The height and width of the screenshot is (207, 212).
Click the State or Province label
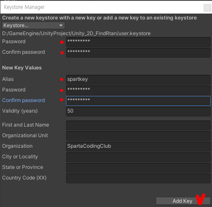(x=22, y=167)
